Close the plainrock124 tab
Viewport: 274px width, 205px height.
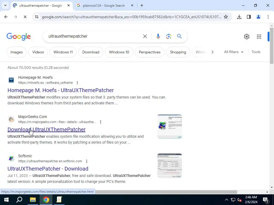pos(132,5)
